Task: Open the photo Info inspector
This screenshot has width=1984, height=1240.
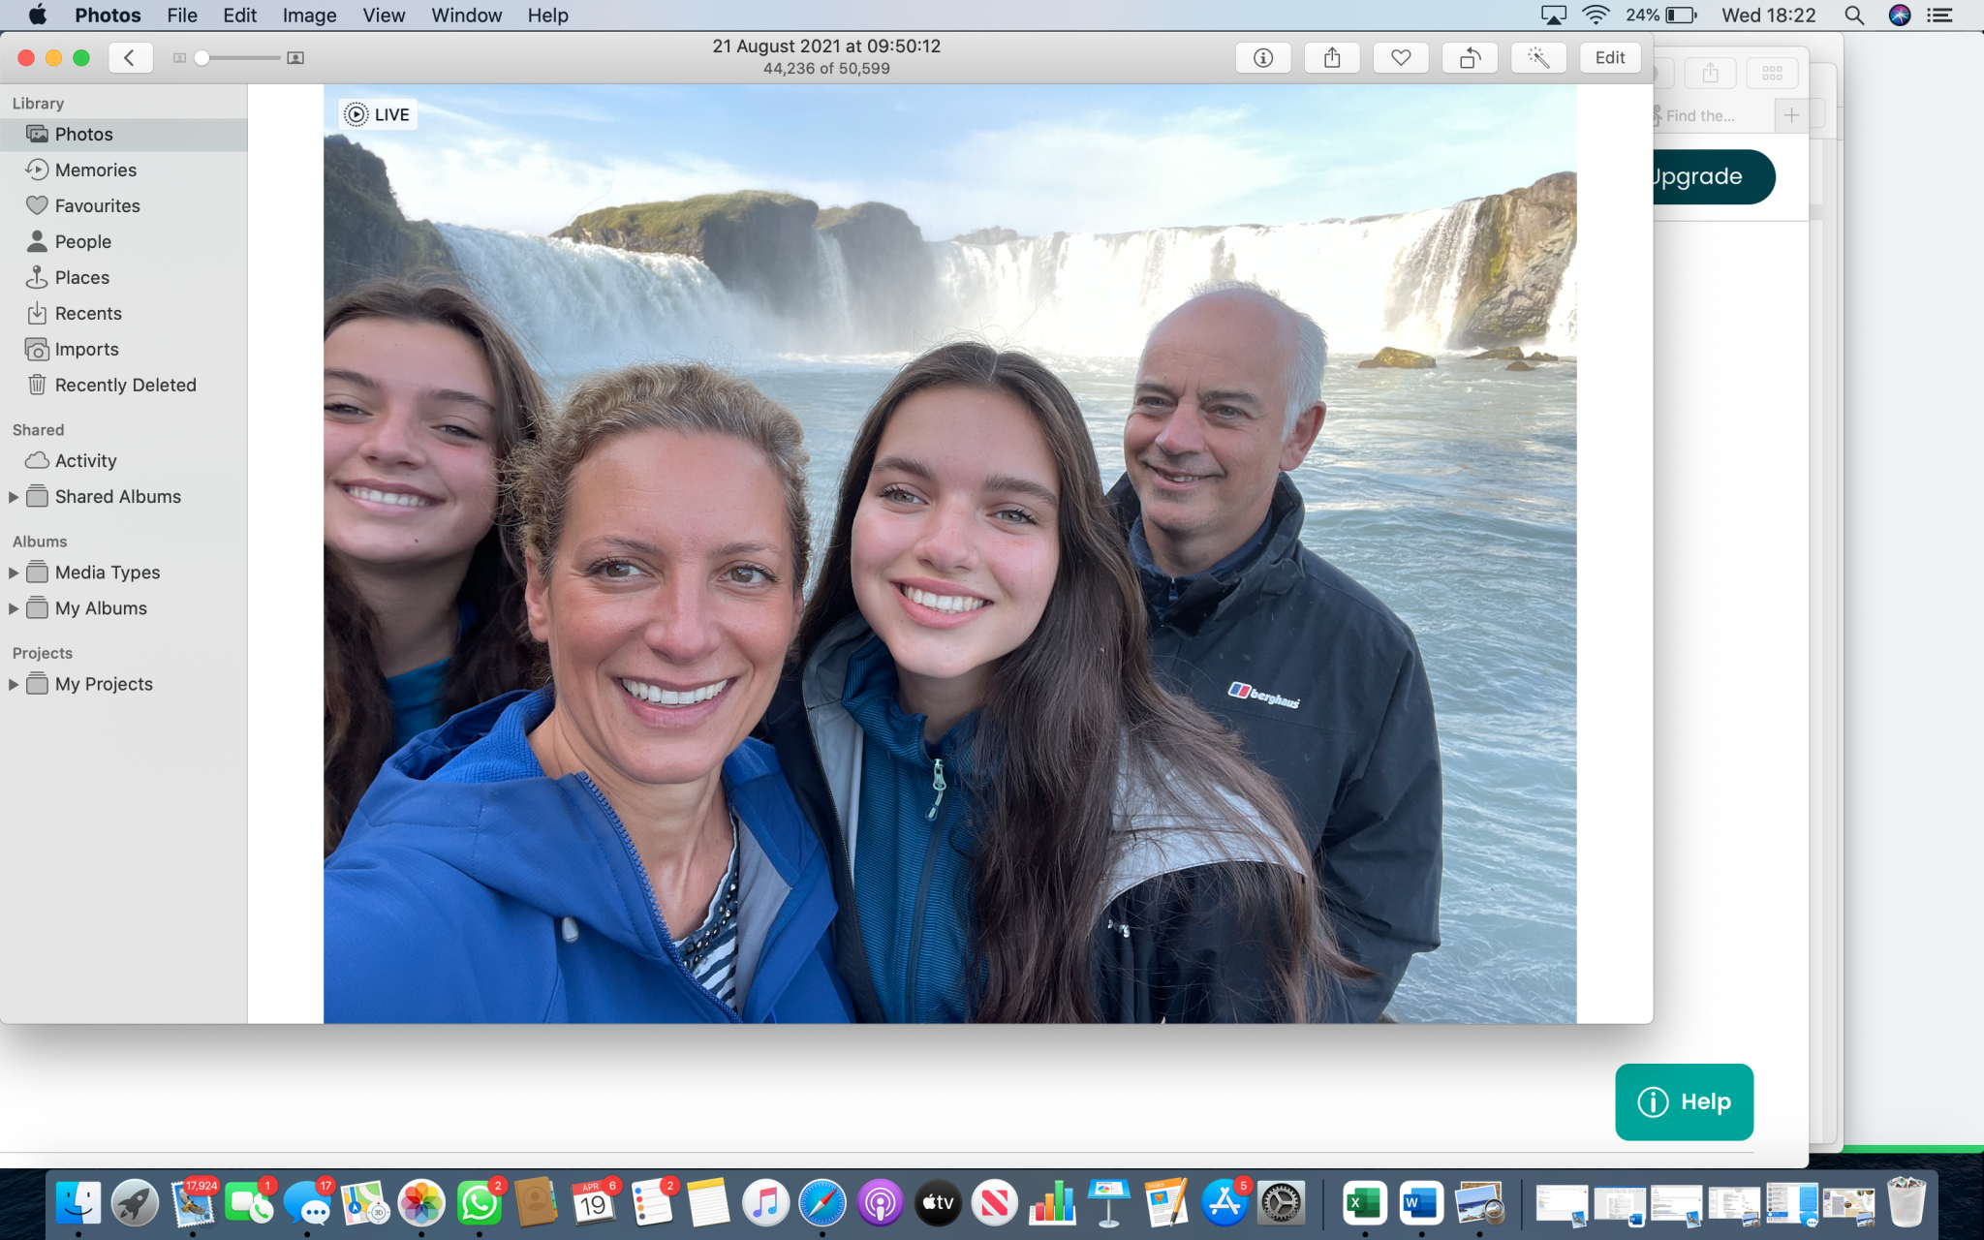Action: click(1262, 58)
